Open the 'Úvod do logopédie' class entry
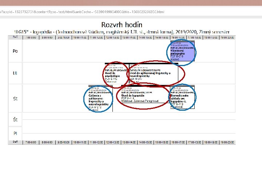The width and height of the screenshot is (262, 196). pos(146,94)
